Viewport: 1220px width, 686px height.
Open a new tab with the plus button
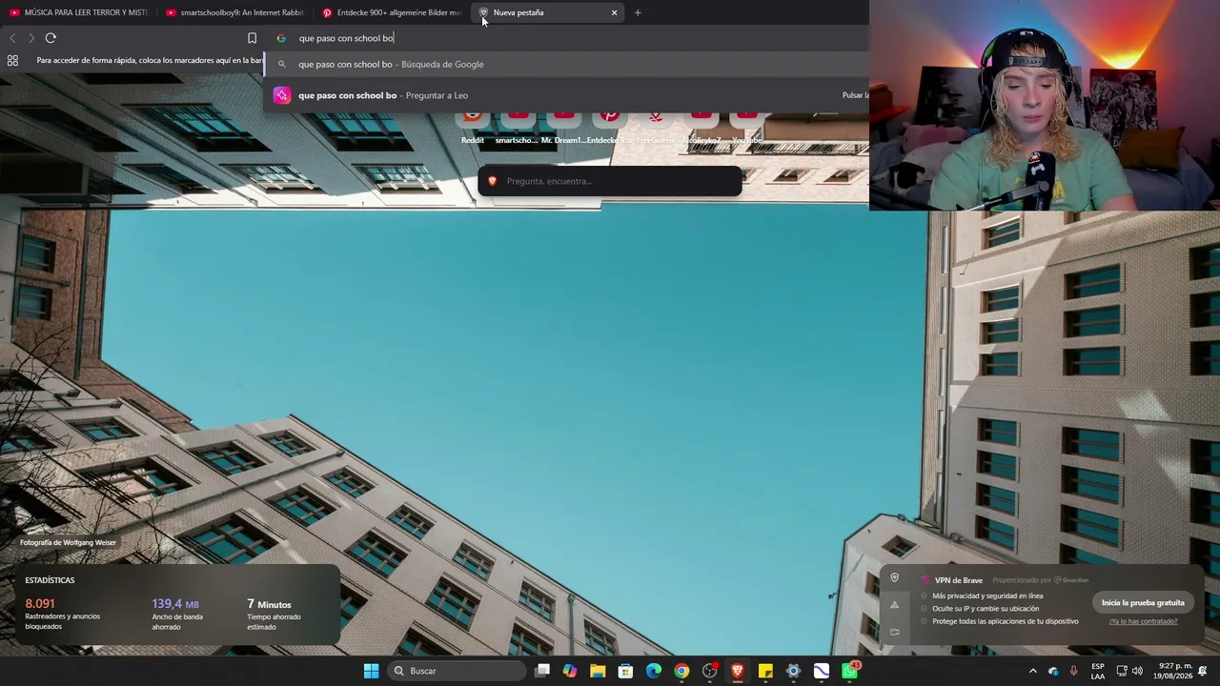pos(638,12)
